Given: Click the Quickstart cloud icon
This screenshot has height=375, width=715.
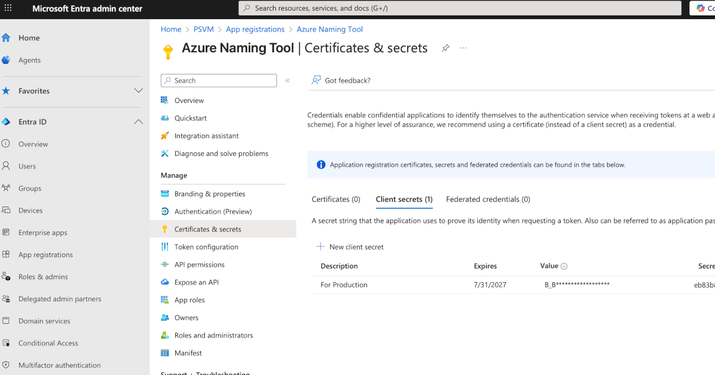Looking at the screenshot, I should pos(165,118).
